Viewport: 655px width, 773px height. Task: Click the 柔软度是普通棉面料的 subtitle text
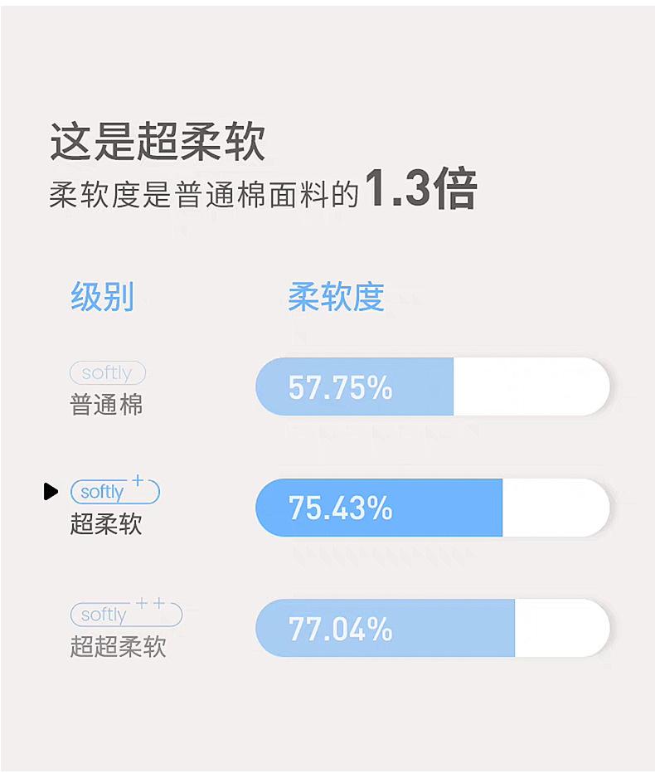[203, 194]
